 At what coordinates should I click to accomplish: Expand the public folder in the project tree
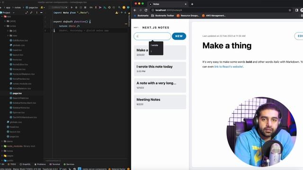click(x=2, y=161)
